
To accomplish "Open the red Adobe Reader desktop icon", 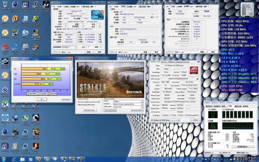I will (x=5, y=47).
